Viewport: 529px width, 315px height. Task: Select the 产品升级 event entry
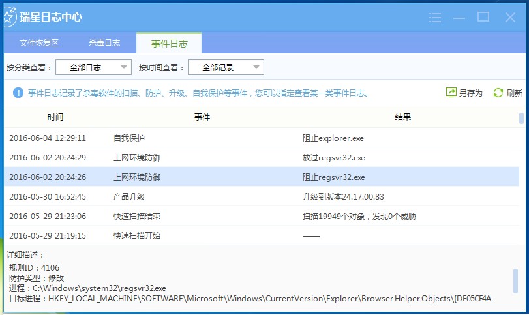(x=129, y=196)
